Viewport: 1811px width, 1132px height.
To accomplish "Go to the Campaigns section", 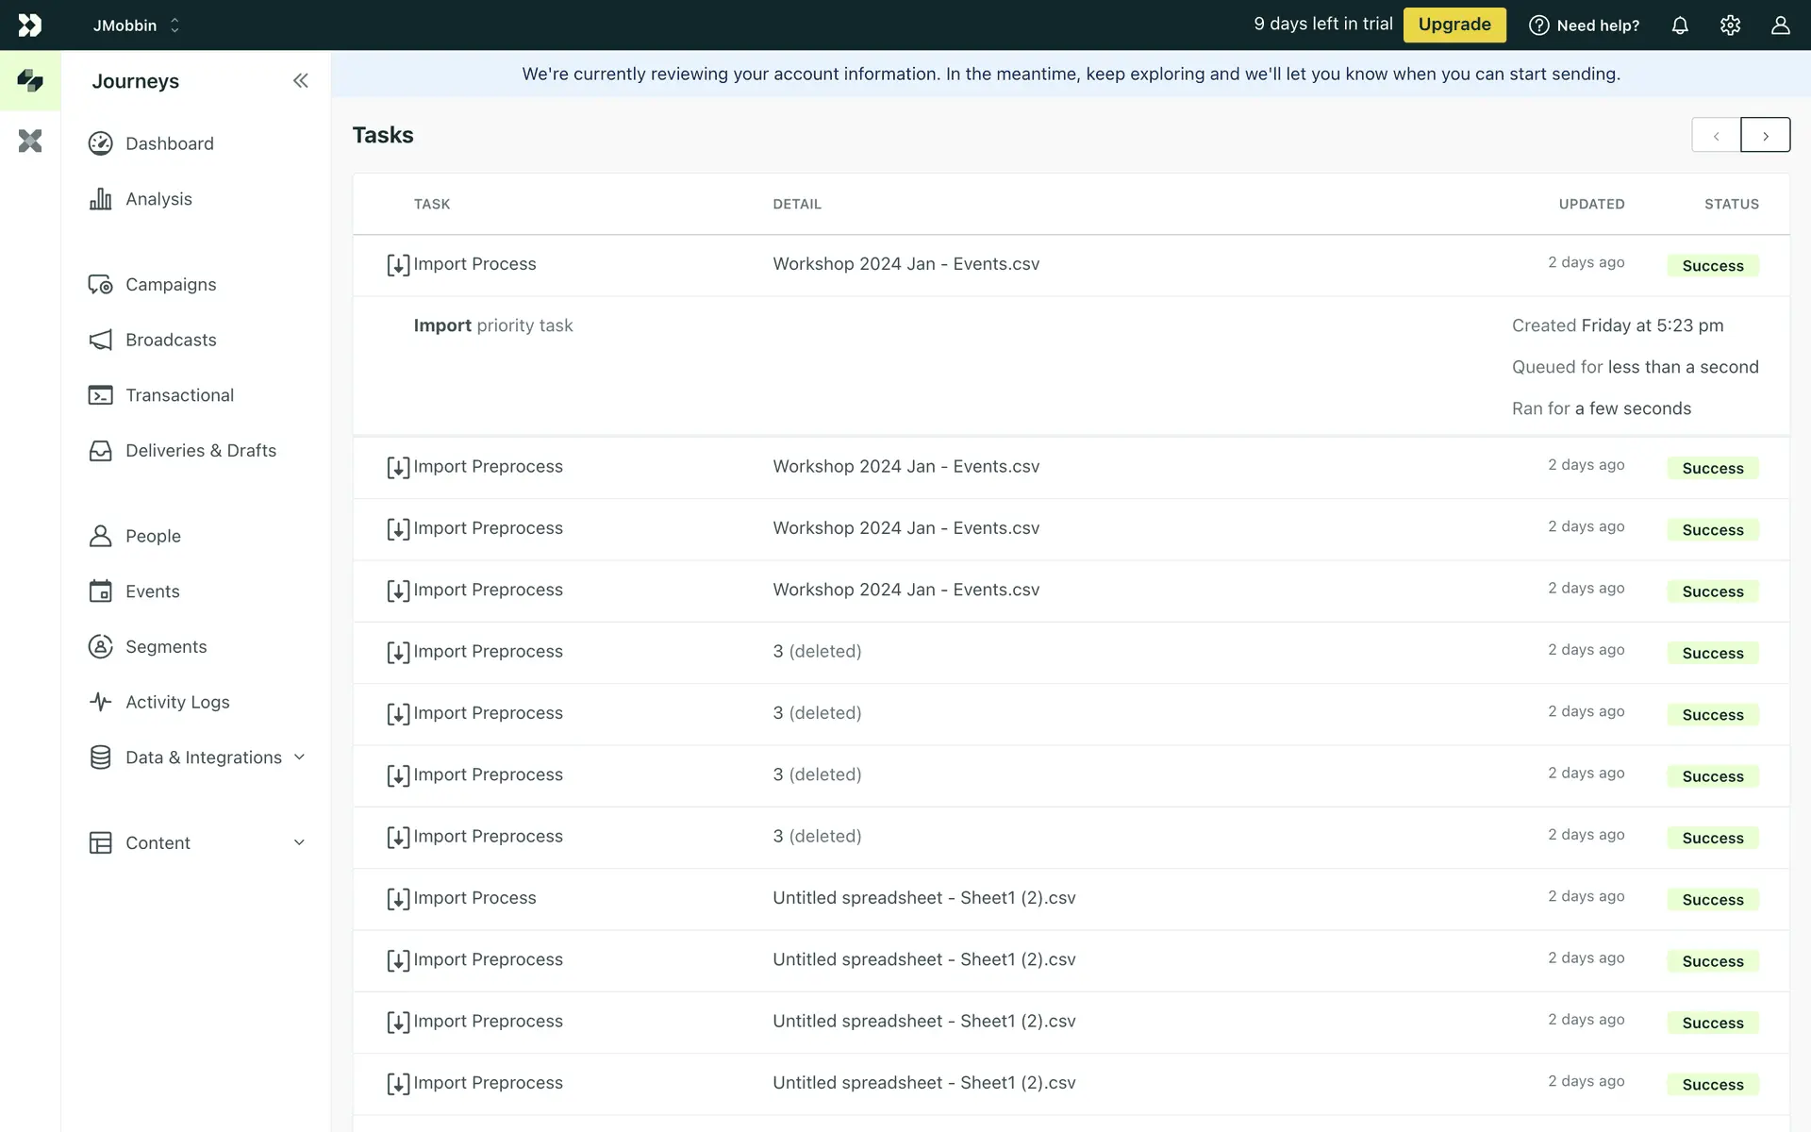I will 170,285.
